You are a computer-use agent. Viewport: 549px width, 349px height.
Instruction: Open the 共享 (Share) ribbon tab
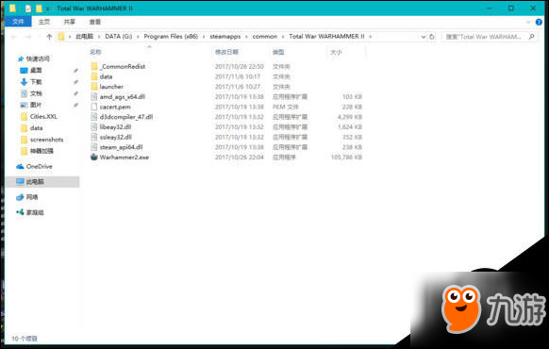pyautogui.click(x=69, y=22)
